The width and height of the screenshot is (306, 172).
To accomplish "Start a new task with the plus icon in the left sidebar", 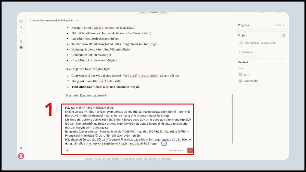I will (21, 21).
